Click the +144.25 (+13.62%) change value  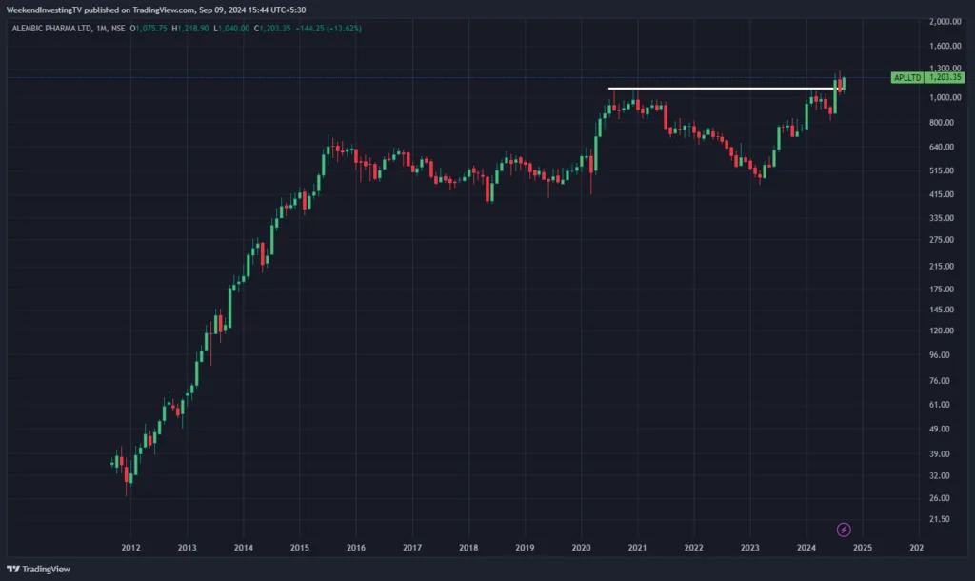point(331,29)
